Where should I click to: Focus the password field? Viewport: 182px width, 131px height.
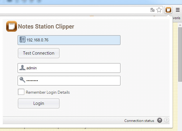[69, 80]
